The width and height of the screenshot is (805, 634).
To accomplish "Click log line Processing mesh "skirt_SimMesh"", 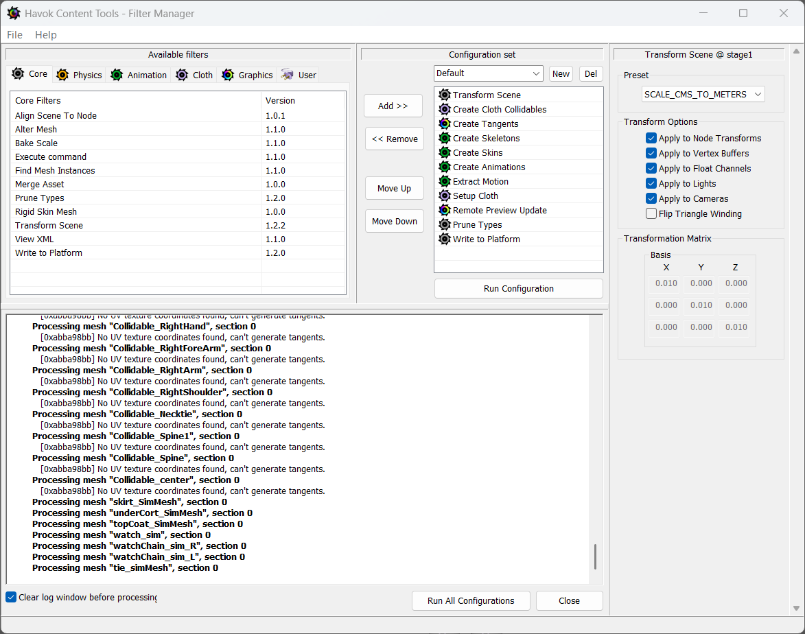I will pos(130,502).
